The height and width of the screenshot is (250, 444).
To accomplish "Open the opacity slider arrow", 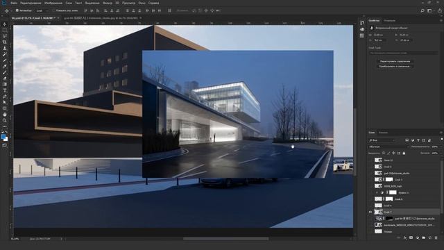I will (441, 147).
